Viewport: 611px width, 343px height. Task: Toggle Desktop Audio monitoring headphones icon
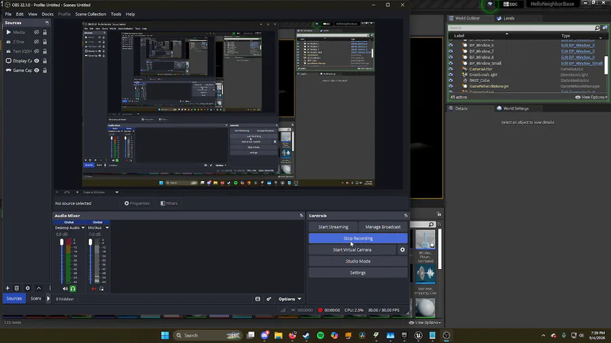point(73,289)
